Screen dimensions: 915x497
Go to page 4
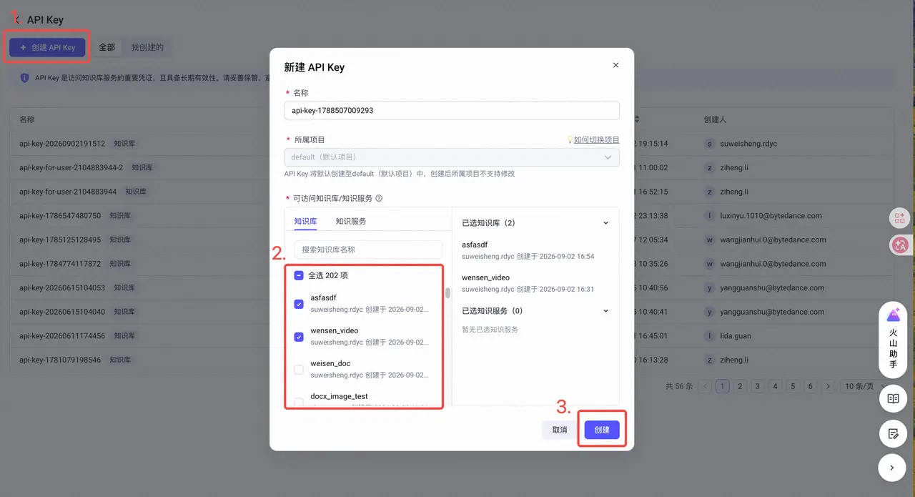pos(776,386)
